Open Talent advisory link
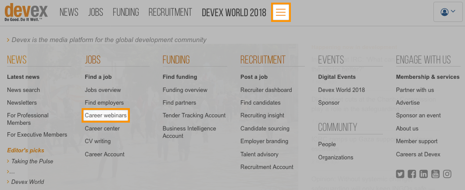The image size is (465, 190). point(259,154)
